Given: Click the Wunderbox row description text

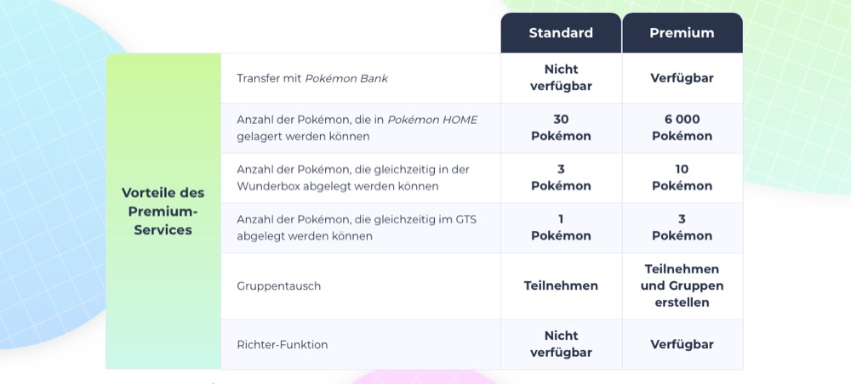Looking at the screenshot, I should click(x=352, y=178).
